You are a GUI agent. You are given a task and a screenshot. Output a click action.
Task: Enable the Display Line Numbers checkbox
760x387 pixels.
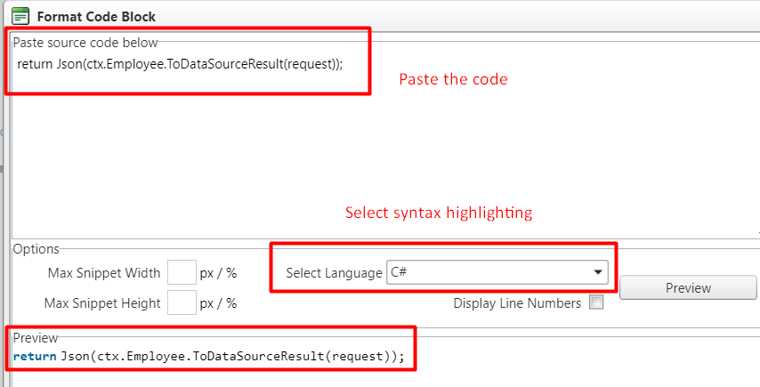coord(596,302)
